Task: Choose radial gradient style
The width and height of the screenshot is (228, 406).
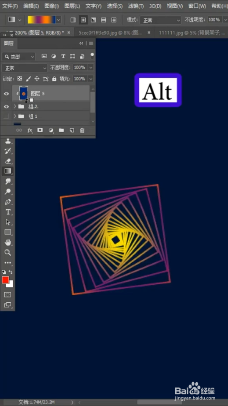Action: pos(83,20)
